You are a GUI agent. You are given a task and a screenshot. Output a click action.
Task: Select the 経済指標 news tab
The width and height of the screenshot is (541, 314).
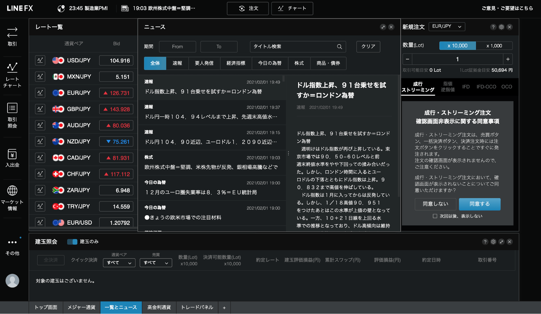point(236,63)
